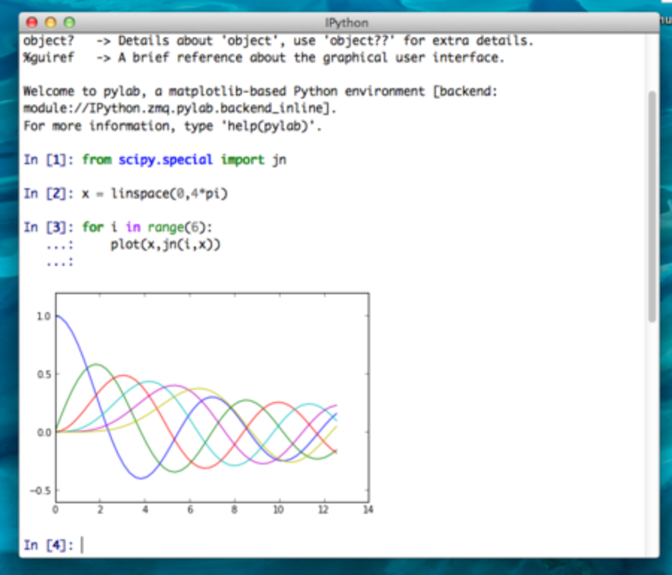672x575 pixels.
Task: Click the green curve's first peak in plot
Action: point(96,365)
